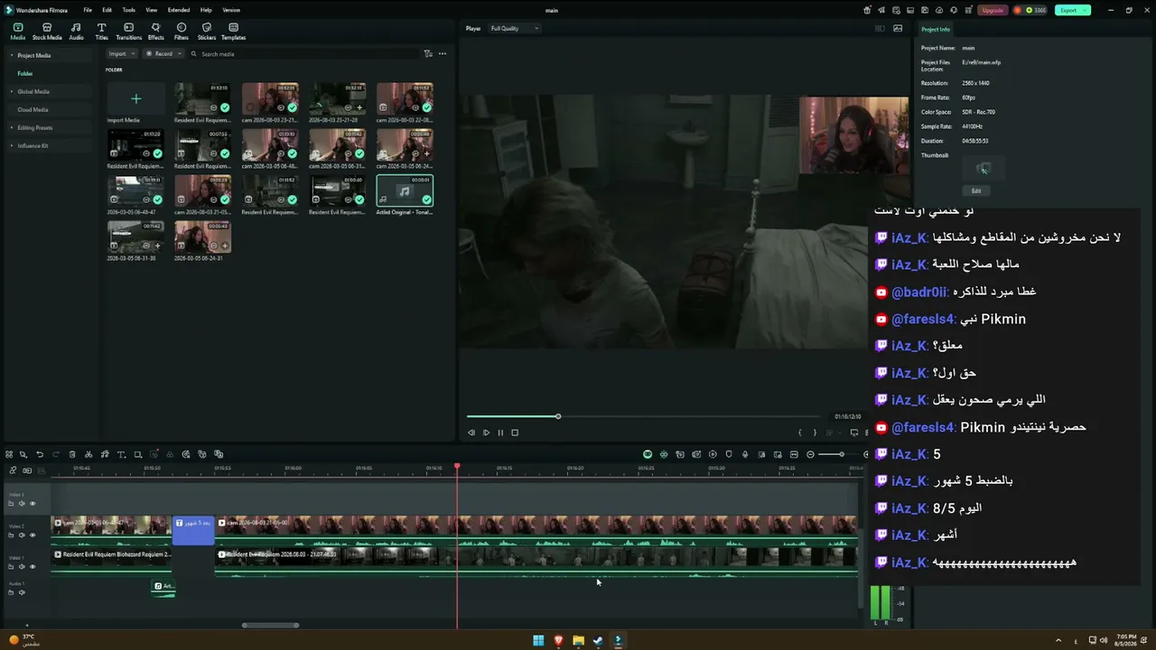Add text with the timeline Text tool
1156x650 pixels.
tap(121, 454)
